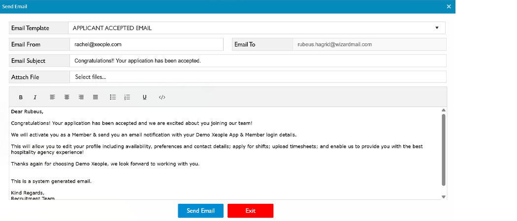517x221 pixels.
Task: Center align the email body text
Action: [x=67, y=97]
